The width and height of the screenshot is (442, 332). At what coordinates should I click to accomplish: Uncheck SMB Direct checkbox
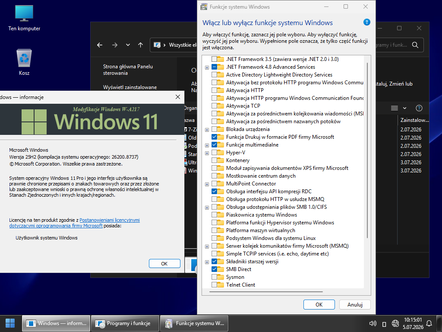coord(214,269)
